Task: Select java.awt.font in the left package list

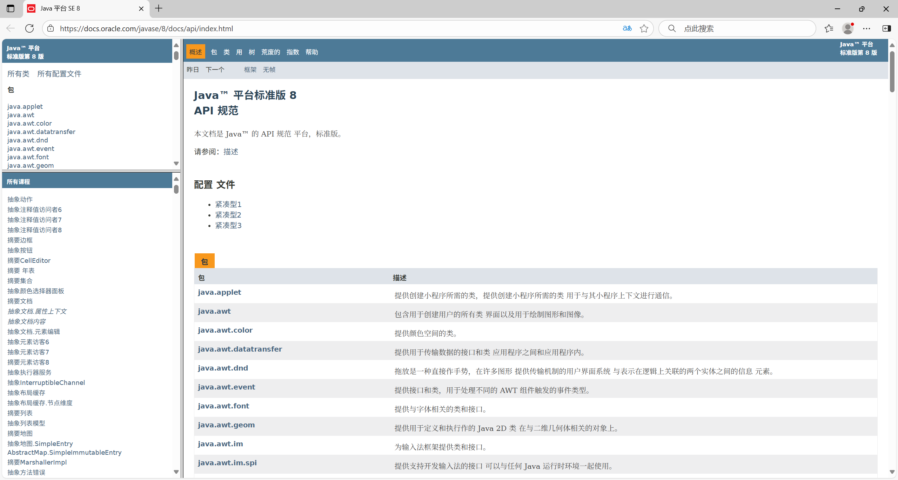Action: [28, 157]
